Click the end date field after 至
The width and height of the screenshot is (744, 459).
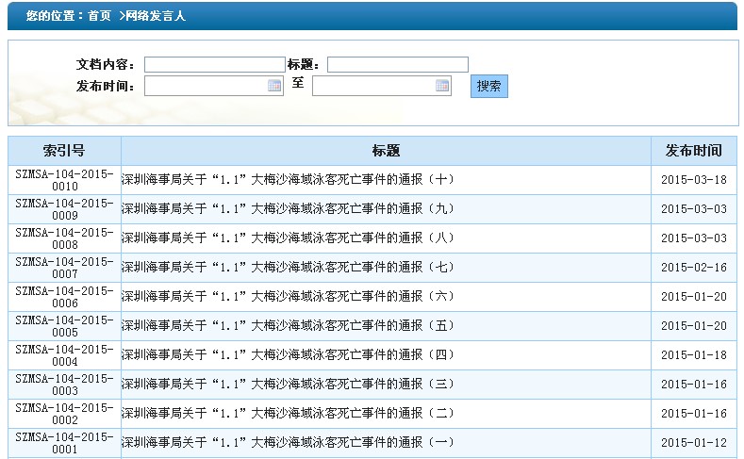point(382,86)
